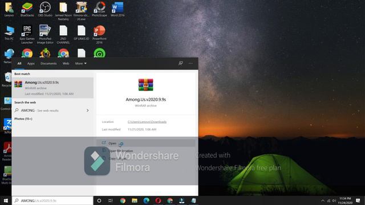Viewport: 365px width, 205px height.
Task: Select the filmora installer exe icon
Action: click(x=81, y=11)
